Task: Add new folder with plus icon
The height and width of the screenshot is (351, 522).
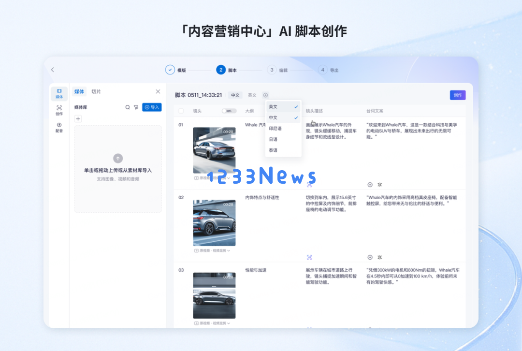Action: pos(78,118)
